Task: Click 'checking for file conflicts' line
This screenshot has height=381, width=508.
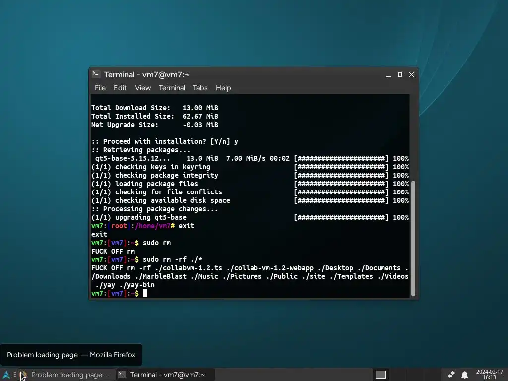Action: point(250,192)
